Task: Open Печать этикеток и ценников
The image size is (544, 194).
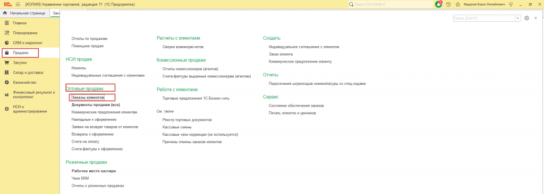Action: (293, 113)
